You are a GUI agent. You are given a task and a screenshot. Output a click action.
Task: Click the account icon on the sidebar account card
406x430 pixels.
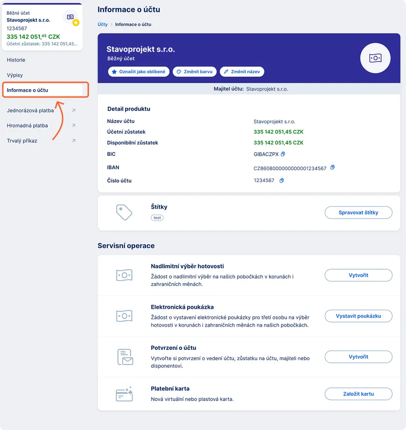(71, 18)
